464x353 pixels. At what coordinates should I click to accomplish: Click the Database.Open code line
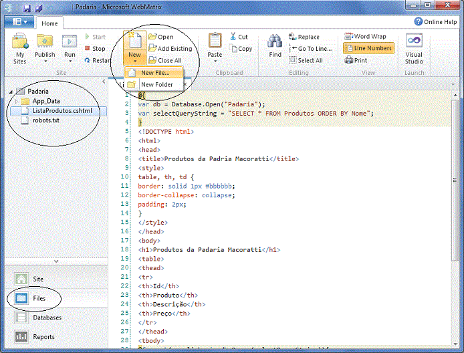coord(201,104)
